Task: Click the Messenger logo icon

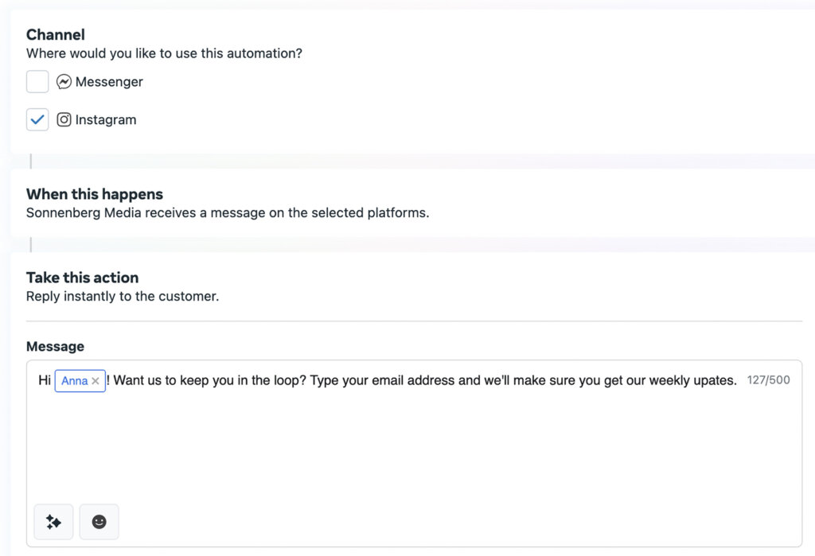Action: 64,82
